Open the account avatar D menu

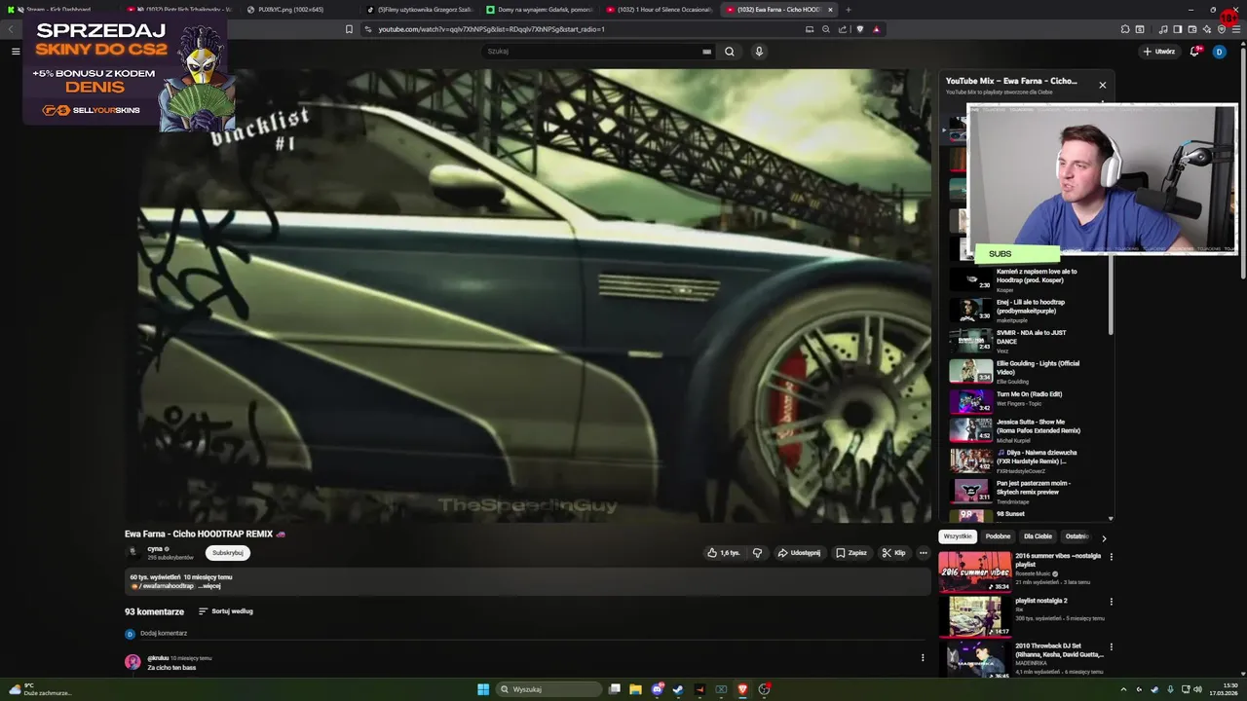tap(1219, 52)
